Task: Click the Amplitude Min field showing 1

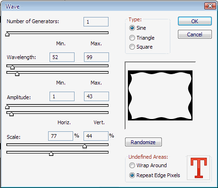Action: (x=62, y=96)
